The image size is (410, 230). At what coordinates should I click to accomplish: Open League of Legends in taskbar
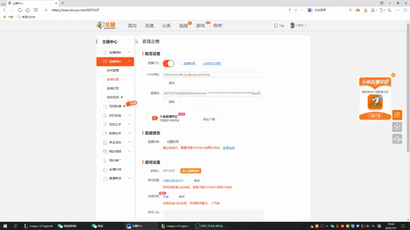pyautogui.click(x=38, y=226)
